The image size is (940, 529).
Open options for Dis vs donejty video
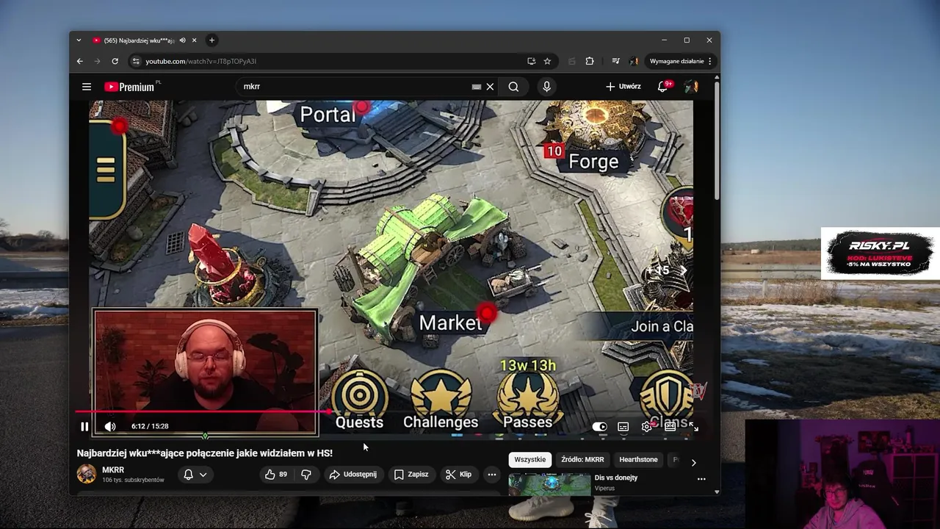pos(701,479)
